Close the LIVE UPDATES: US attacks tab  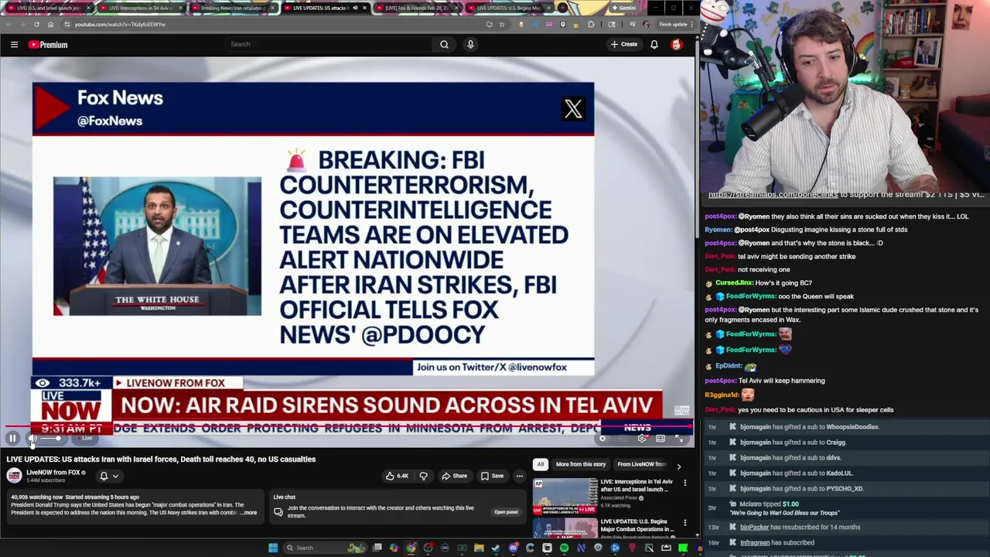pyautogui.click(x=364, y=8)
